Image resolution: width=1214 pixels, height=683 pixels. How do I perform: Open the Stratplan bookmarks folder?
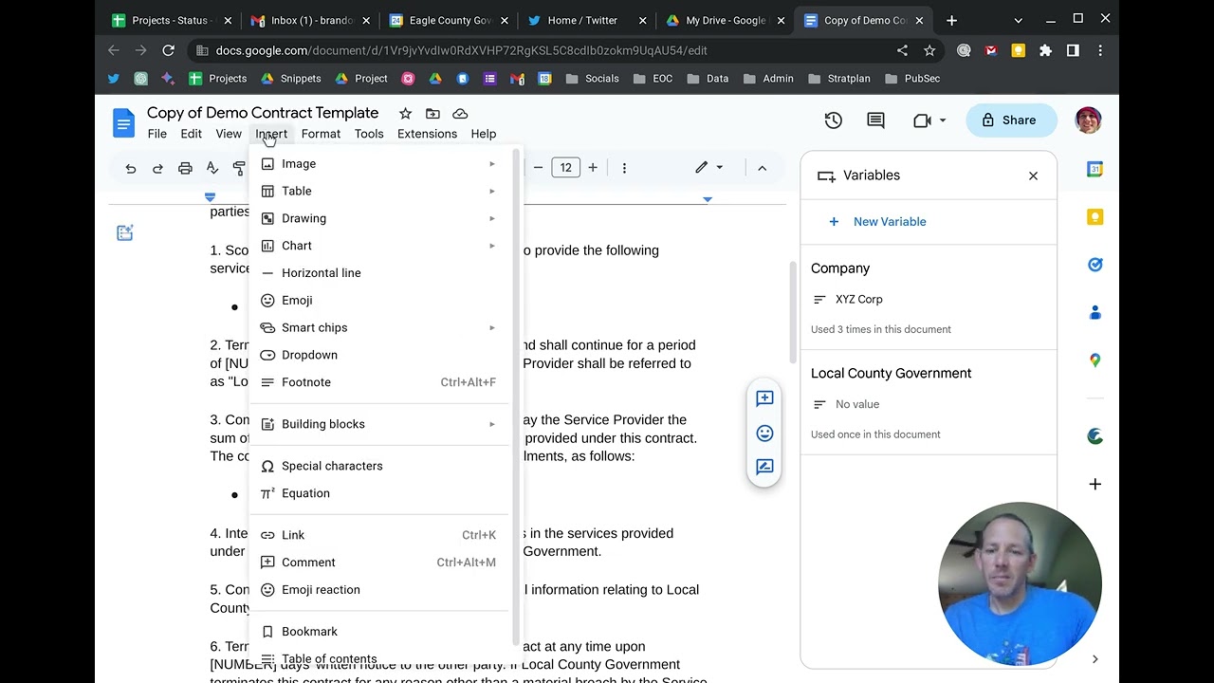(x=838, y=79)
